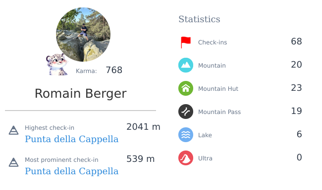The height and width of the screenshot is (190, 322).
Task: Select the Lake statistic label
Action: tap(205, 135)
